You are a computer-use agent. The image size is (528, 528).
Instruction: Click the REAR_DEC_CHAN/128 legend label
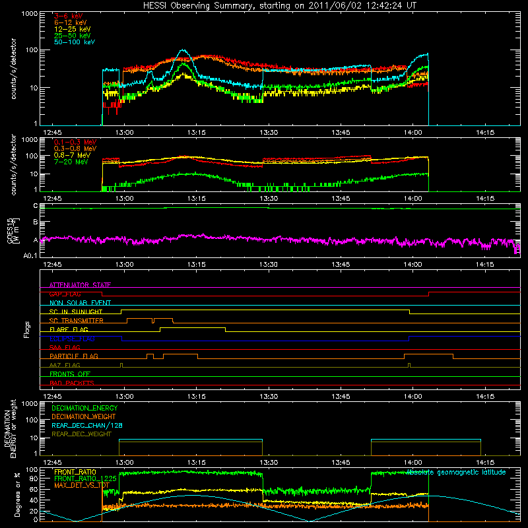click(x=87, y=425)
